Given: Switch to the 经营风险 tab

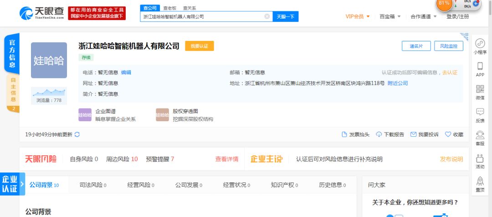Looking at the screenshot, I should [x=141, y=185].
